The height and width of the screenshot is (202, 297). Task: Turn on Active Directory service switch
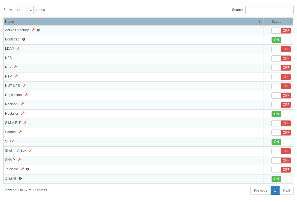pos(281,31)
